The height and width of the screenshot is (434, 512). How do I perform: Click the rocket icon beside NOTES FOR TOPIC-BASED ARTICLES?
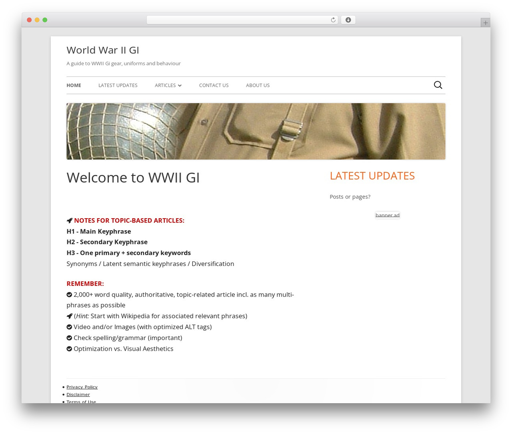tap(70, 221)
